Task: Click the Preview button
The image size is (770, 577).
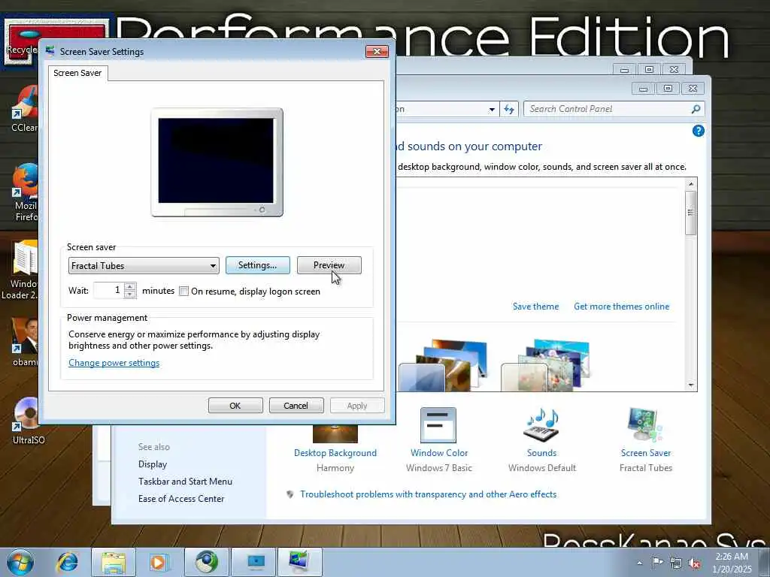Action: [329, 265]
